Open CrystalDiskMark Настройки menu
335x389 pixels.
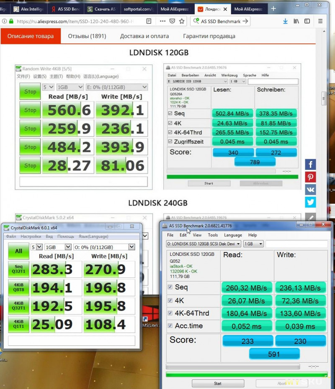pos(31,237)
